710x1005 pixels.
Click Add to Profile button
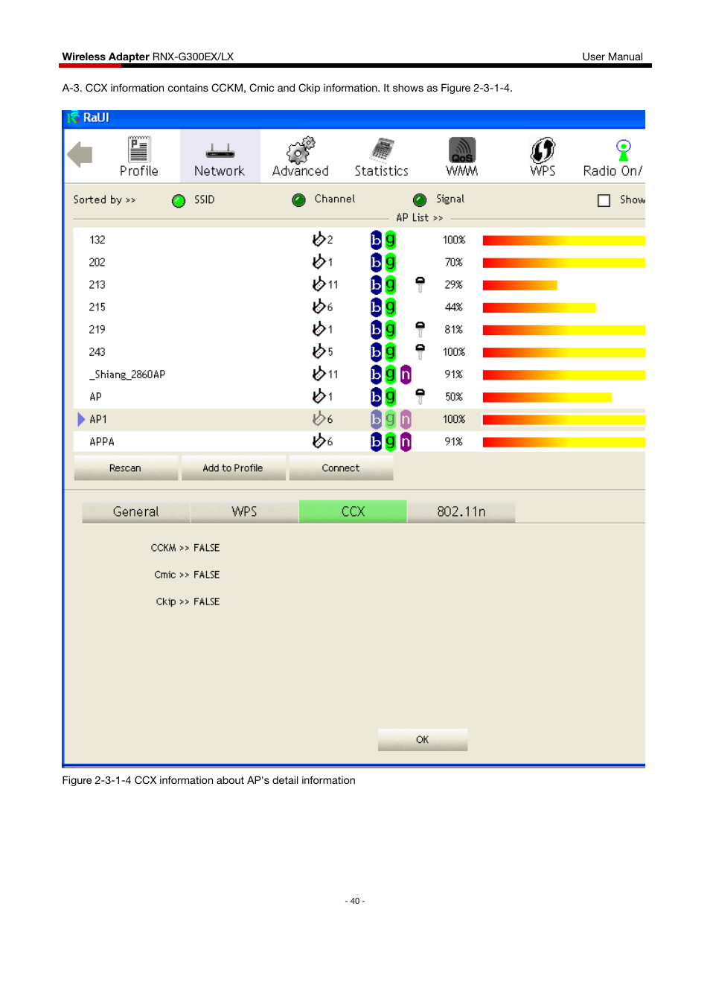pyautogui.click(x=233, y=468)
